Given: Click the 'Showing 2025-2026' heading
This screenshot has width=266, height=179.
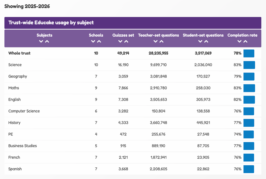Looking at the screenshot, I should click(27, 6).
